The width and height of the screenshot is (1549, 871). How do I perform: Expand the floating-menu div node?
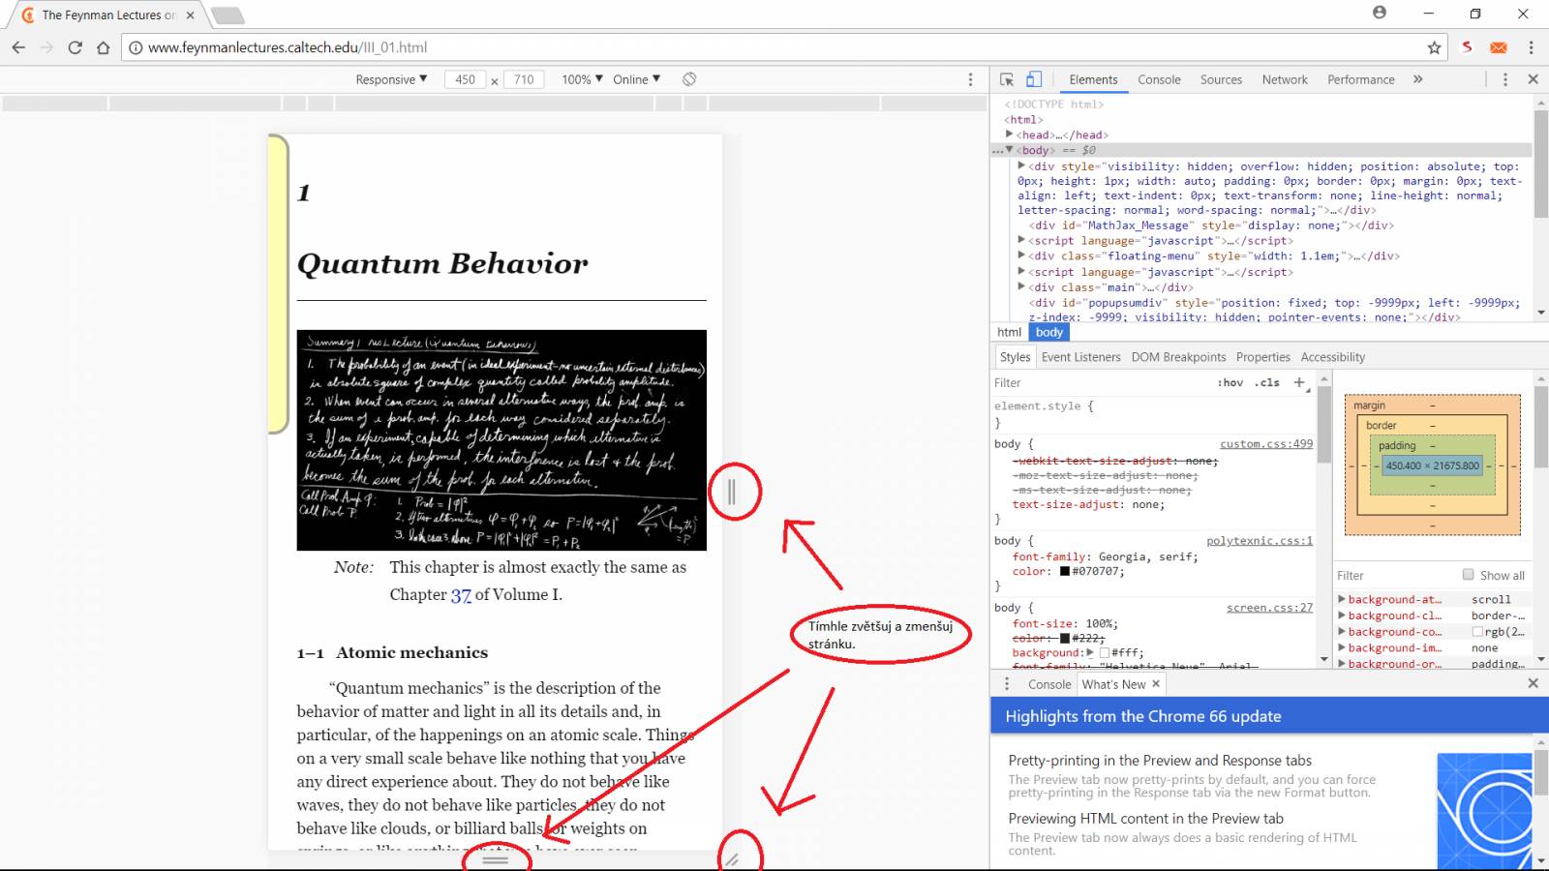(1021, 255)
